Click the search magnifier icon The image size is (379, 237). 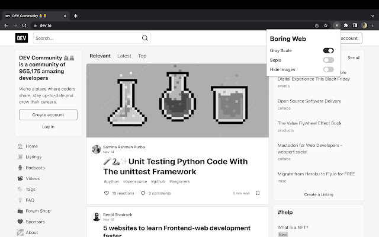(x=144, y=39)
